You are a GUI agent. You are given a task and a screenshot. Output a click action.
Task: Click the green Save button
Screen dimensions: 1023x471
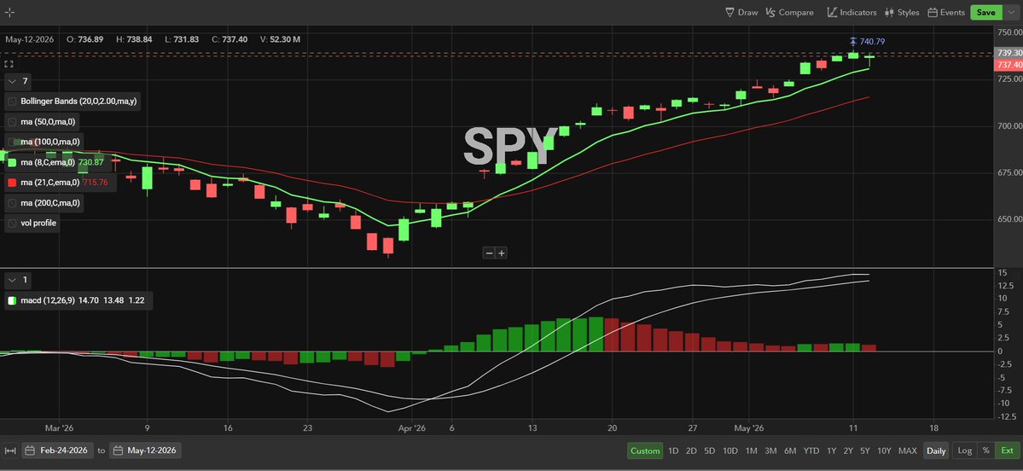click(x=985, y=13)
